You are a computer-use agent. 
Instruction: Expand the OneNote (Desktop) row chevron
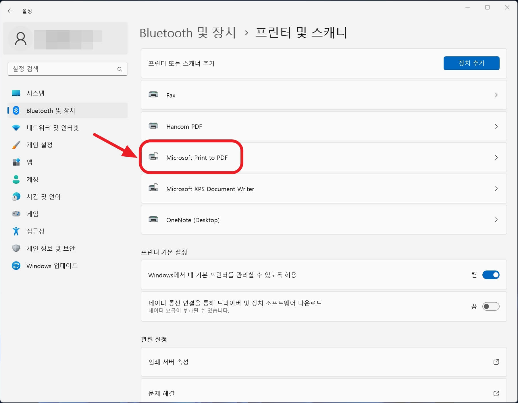(x=496, y=220)
